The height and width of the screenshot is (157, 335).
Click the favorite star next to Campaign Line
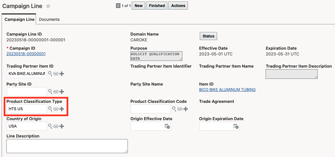click(48, 6)
